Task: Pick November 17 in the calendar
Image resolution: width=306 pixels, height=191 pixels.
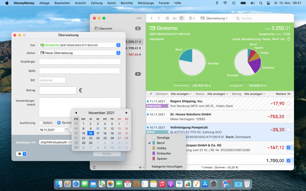Action: coord(98,134)
